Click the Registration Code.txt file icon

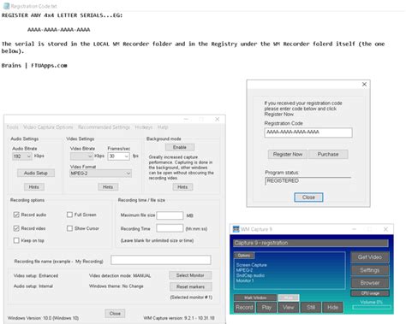(6, 6)
